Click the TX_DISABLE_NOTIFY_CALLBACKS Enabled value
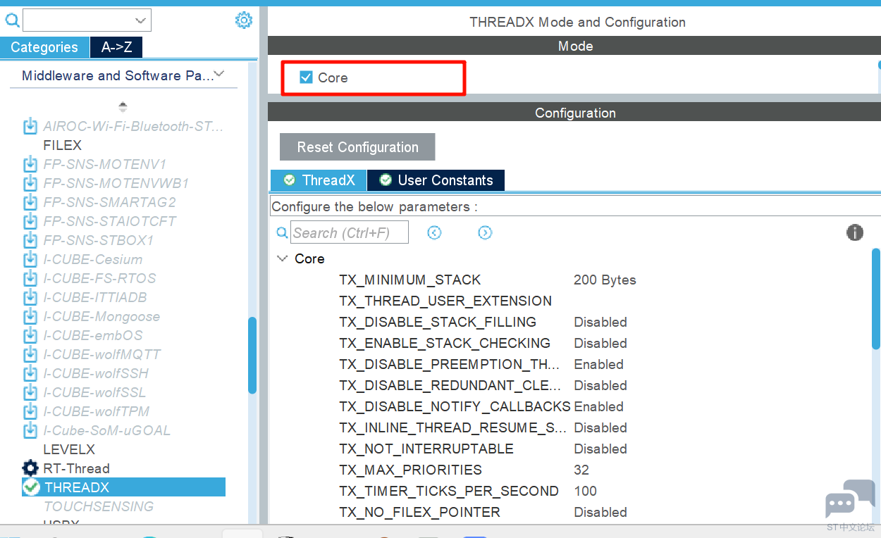The width and height of the screenshot is (881, 538). click(599, 406)
